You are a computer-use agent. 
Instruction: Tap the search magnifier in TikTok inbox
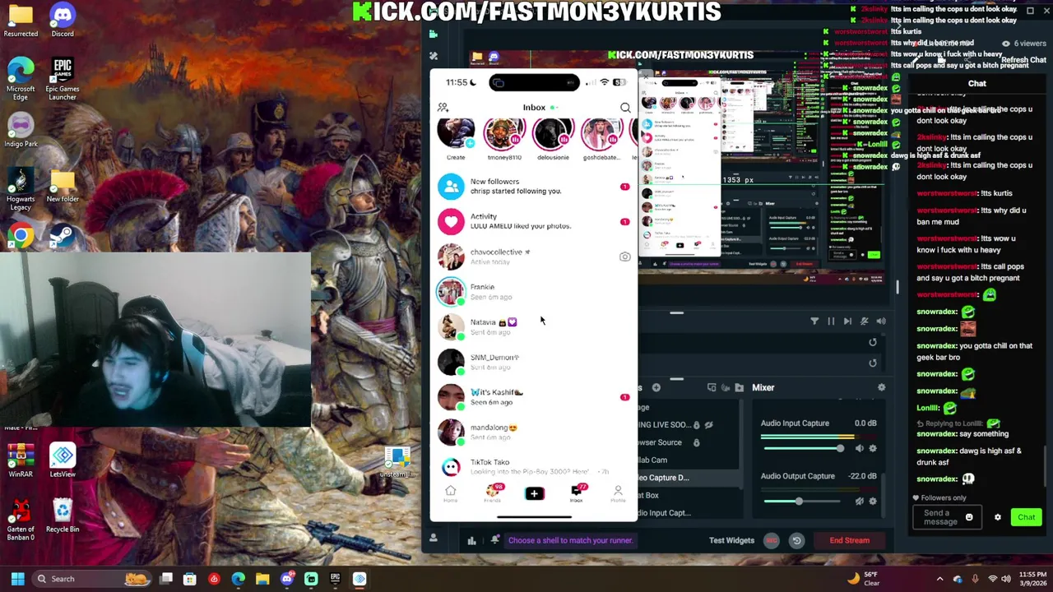coord(625,108)
